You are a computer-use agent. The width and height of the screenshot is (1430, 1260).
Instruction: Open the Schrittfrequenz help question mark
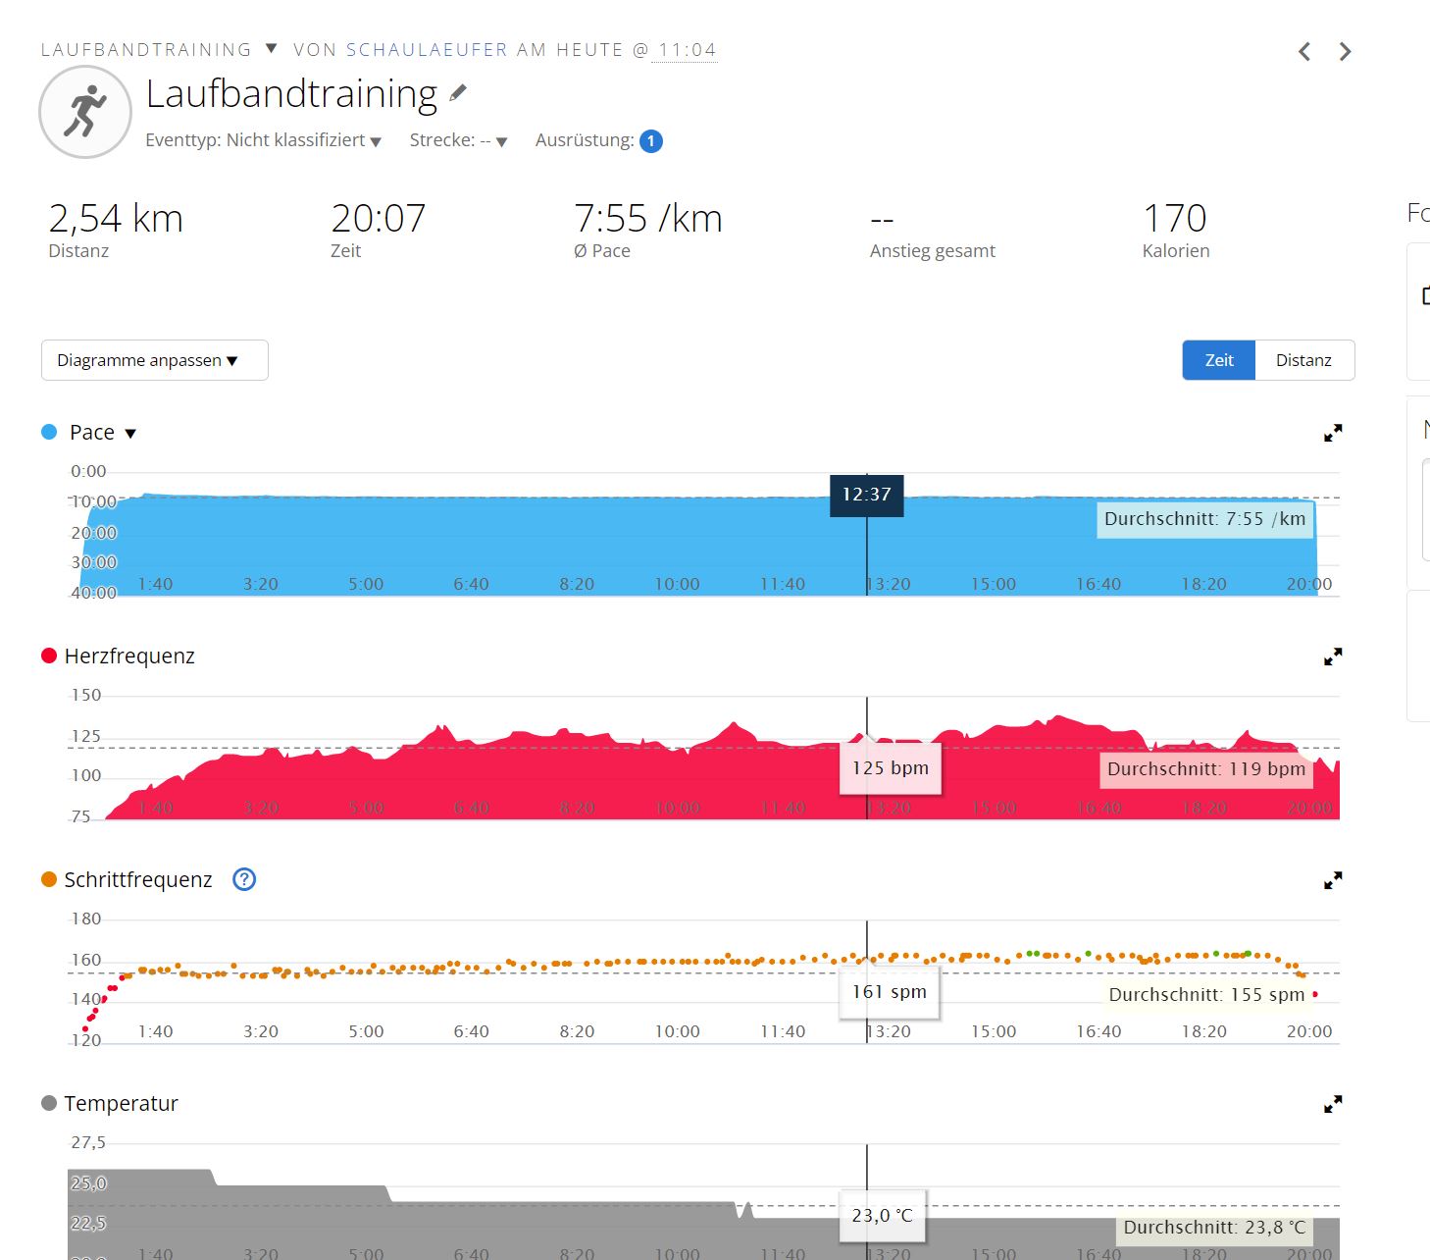244,879
